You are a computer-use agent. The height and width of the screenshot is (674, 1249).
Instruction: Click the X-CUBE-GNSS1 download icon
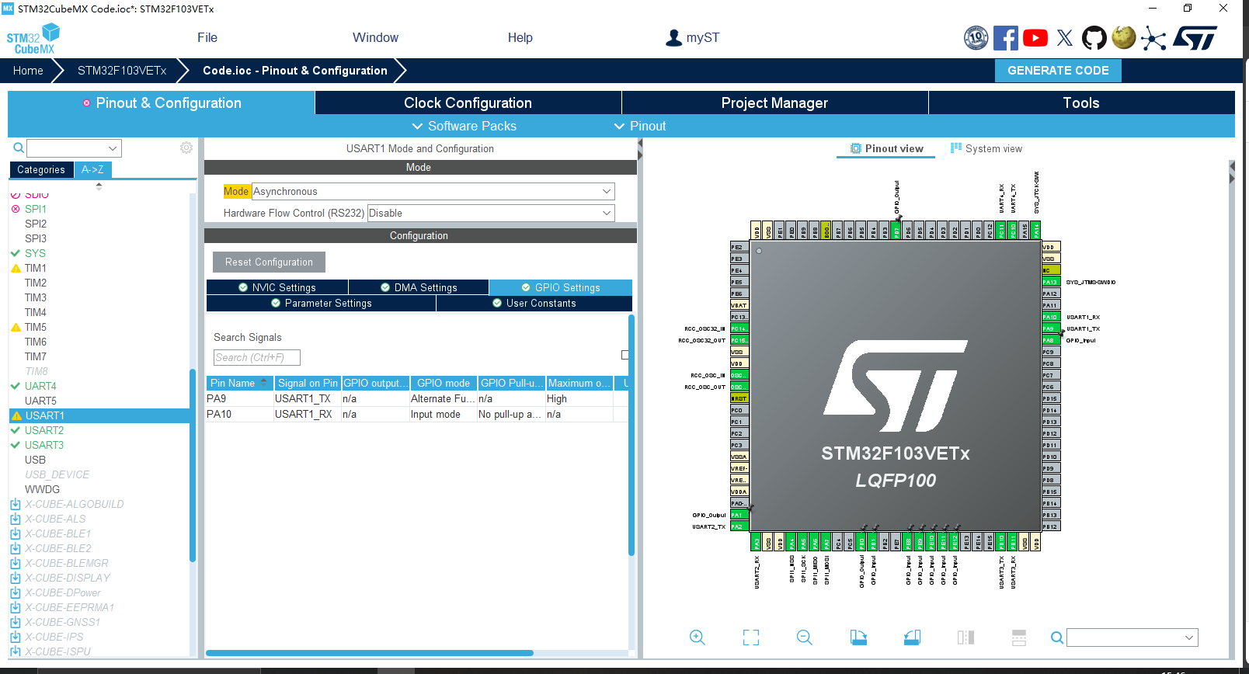point(16,622)
